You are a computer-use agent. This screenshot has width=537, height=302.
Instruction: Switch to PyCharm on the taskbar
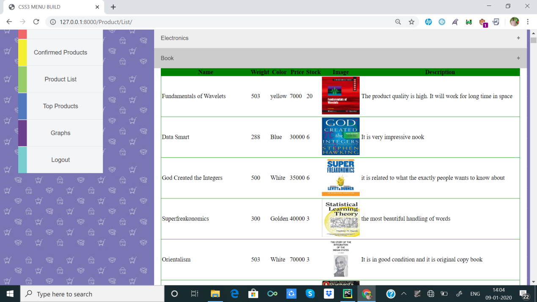pyautogui.click(x=347, y=294)
